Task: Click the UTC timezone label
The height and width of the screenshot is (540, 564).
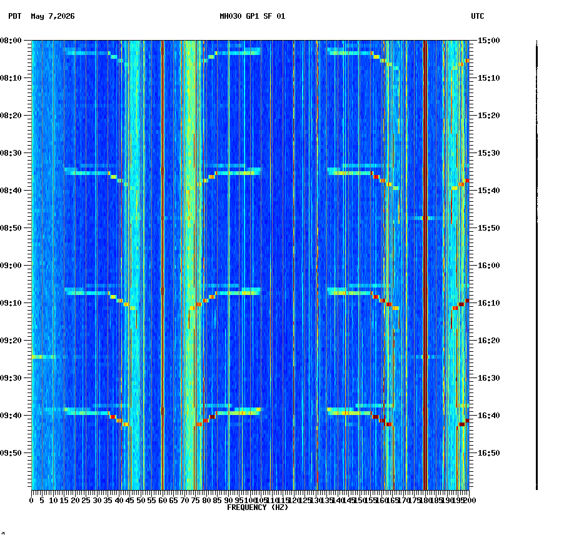Action: point(478,16)
